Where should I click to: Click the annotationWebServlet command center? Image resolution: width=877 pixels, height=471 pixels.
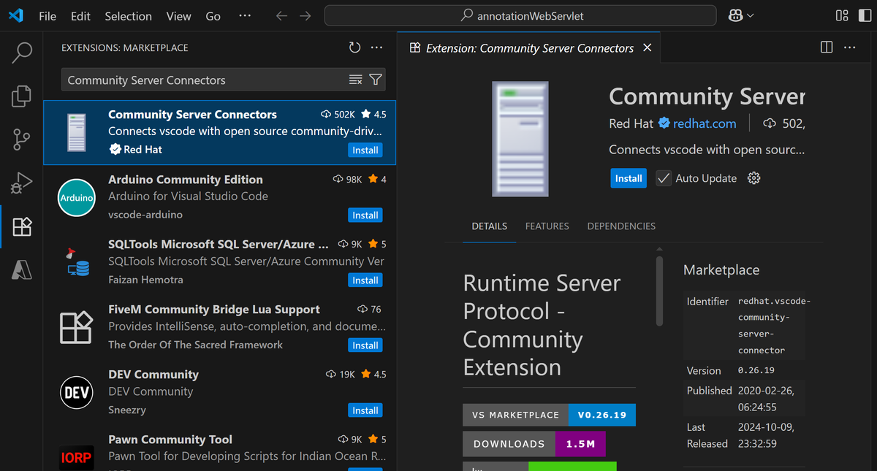tap(520, 15)
